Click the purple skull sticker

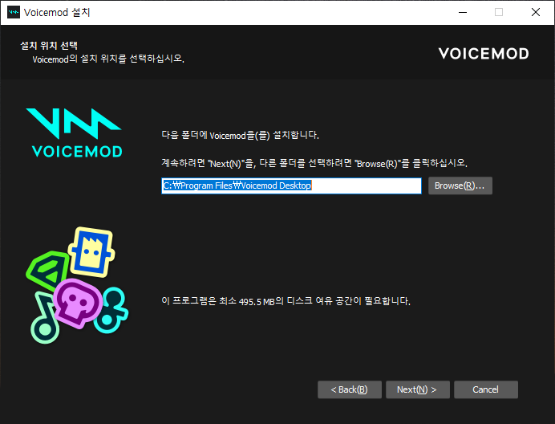[79, 303]
